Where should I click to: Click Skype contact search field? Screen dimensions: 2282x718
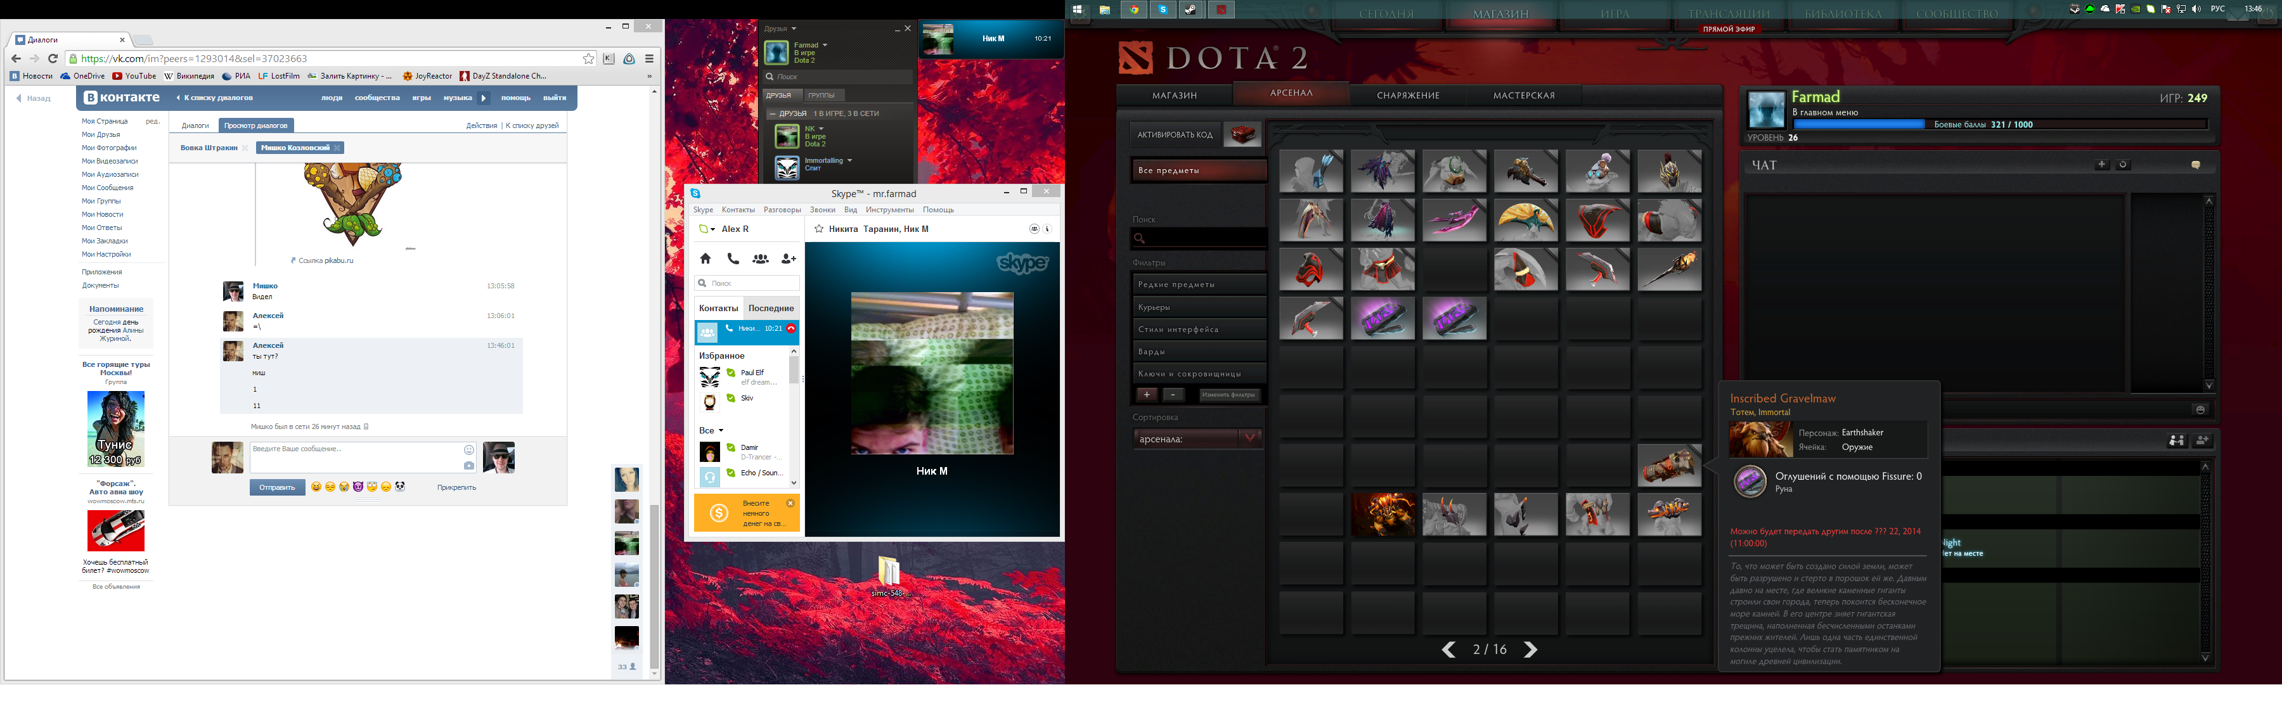tap(747, 283)
